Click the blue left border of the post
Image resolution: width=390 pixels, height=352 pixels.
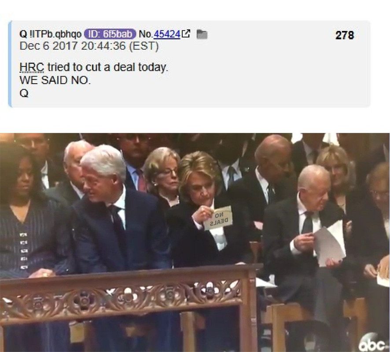click(x=10, y=64)
